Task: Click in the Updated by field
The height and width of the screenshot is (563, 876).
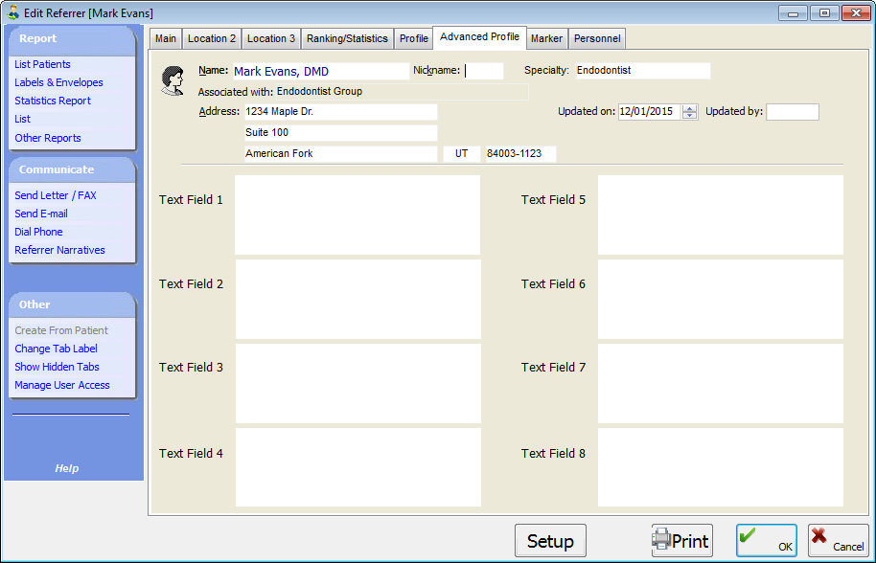Action: [792, 112]
